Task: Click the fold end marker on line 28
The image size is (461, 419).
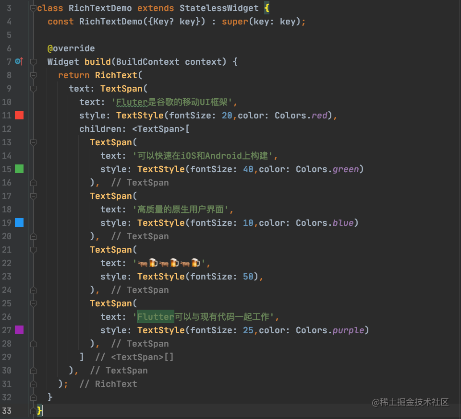Action: pyautogui.click(x=33, y=344)
